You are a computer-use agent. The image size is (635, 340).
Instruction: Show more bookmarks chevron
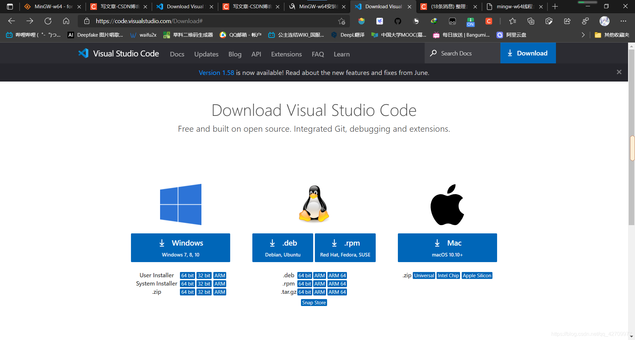coord(583,35)
